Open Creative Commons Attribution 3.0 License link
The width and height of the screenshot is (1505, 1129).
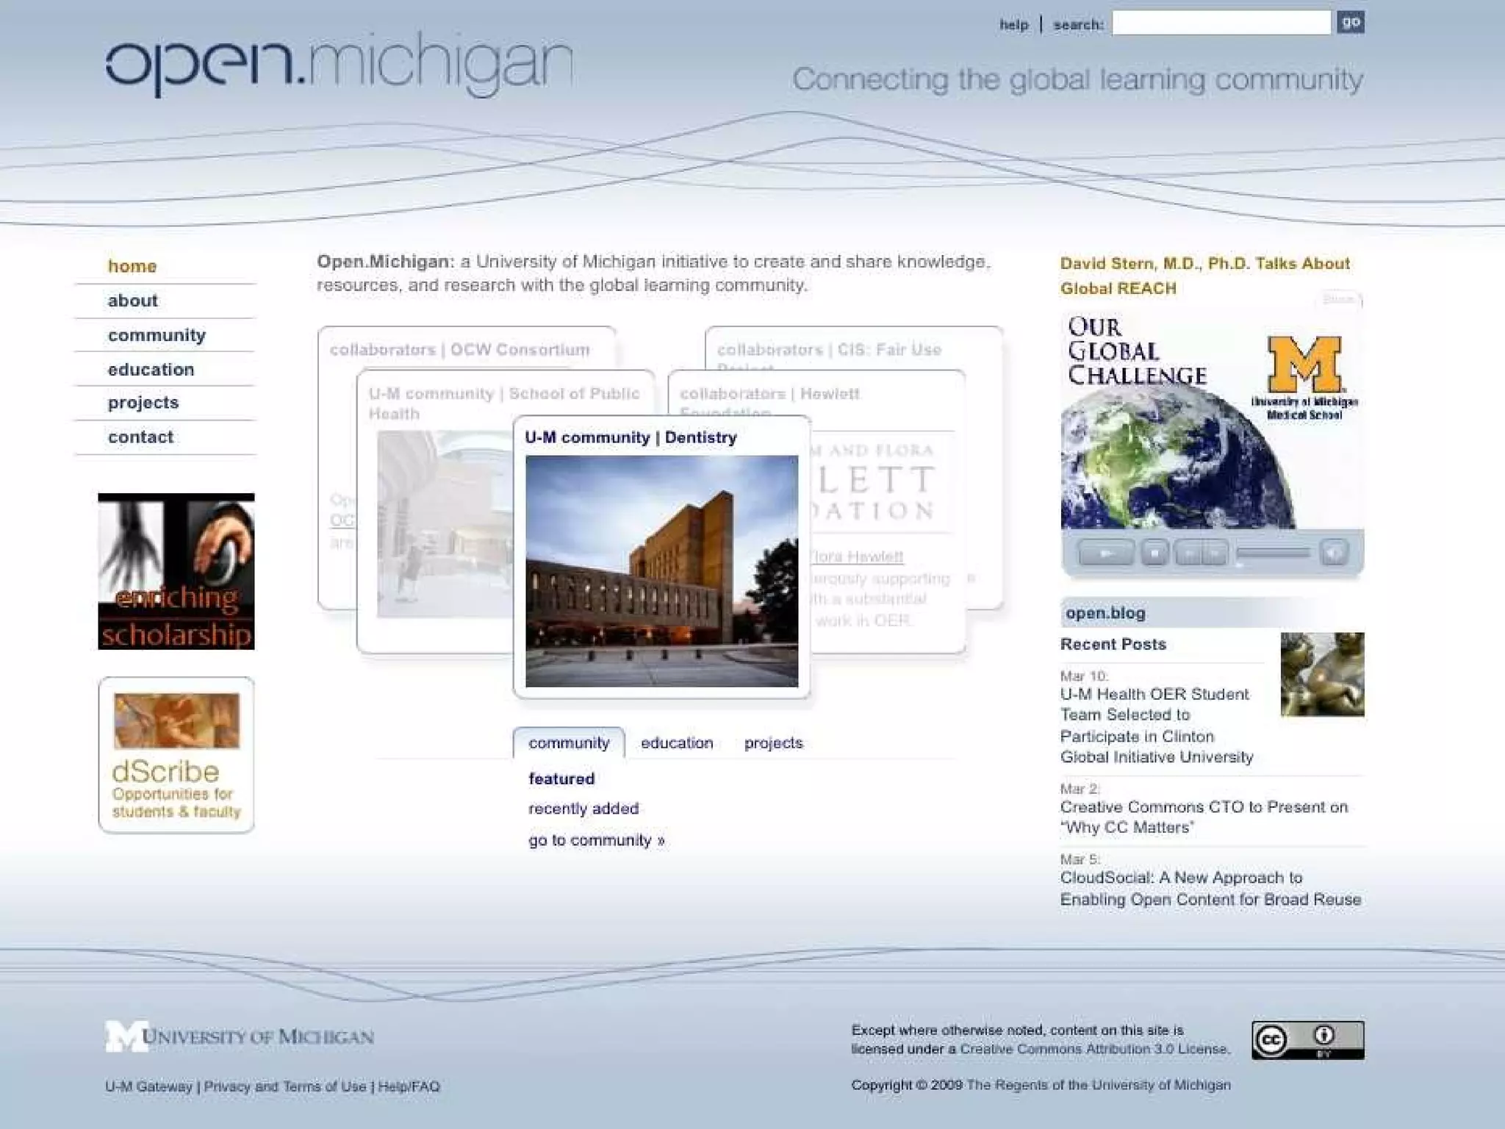point(1094,1049)
